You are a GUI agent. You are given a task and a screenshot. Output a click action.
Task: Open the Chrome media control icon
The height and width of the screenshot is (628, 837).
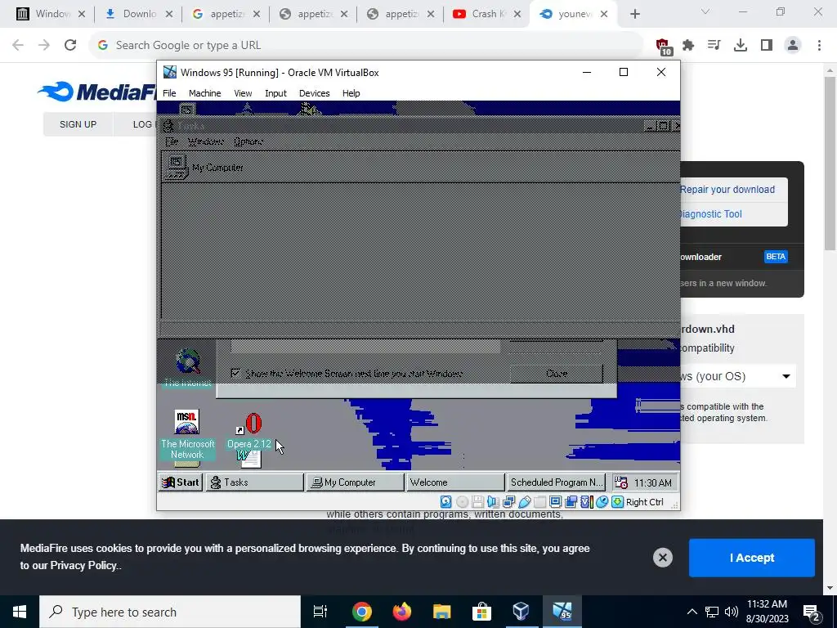coord(714,46)
